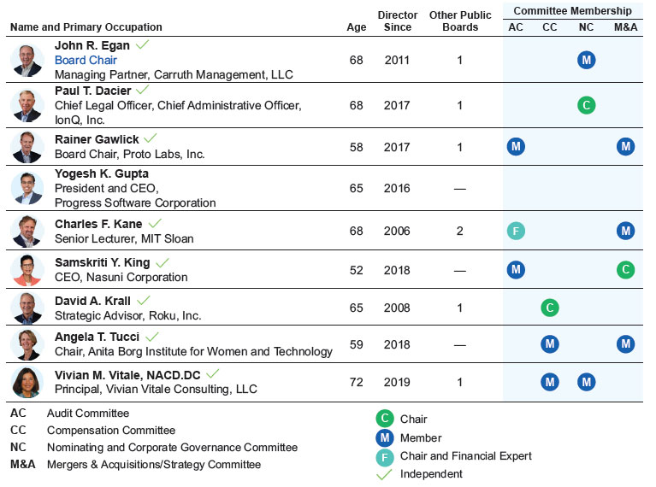This screenshot has width=656, height=487.
Task: Click Angela T. Tucci's portrait photo
Action: 27,344
